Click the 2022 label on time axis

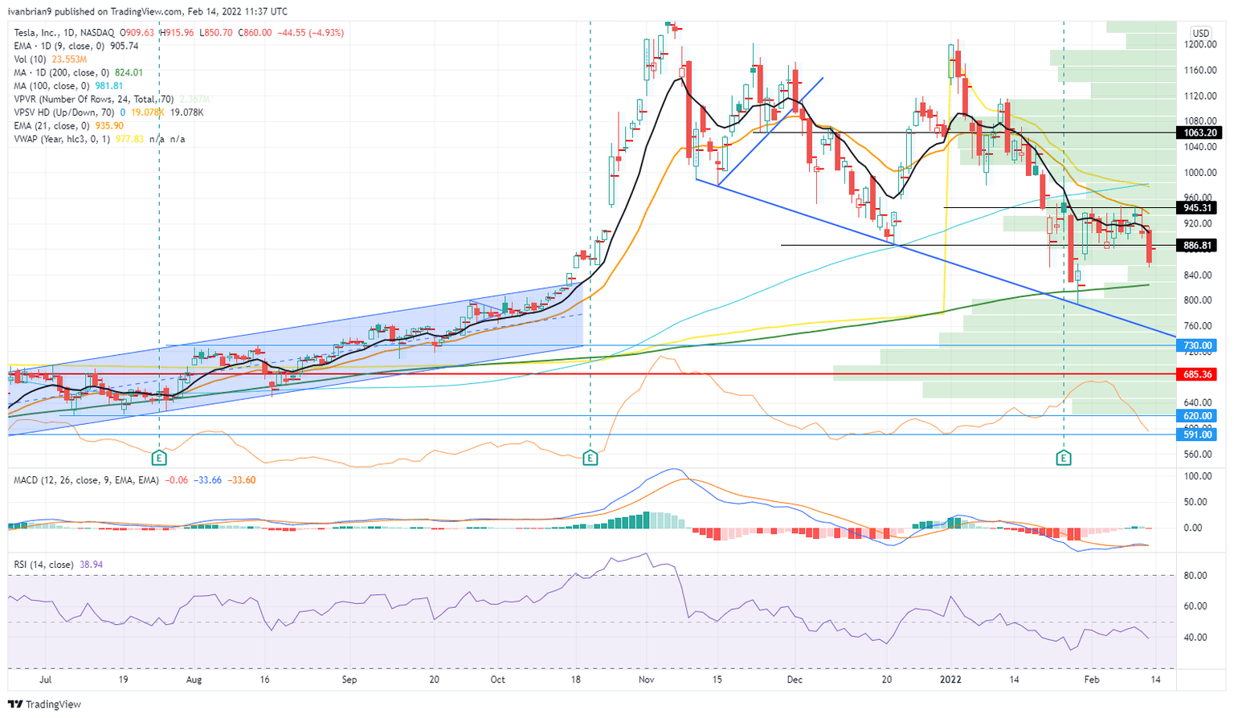(x=950, y=679)
